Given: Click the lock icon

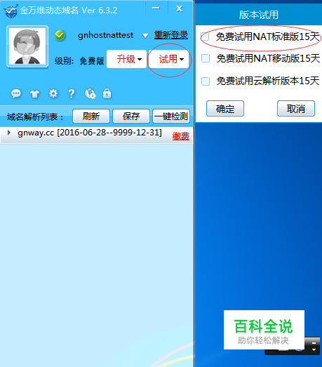Looking at the screenshot, I should (107, 93).
